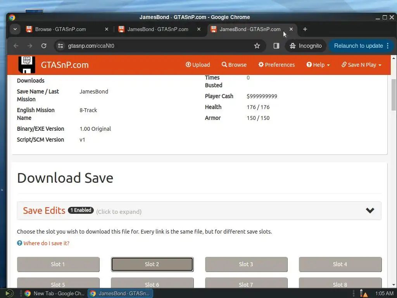Open a new browser tab
The image size is (397, 298).
tap(305, 29)
